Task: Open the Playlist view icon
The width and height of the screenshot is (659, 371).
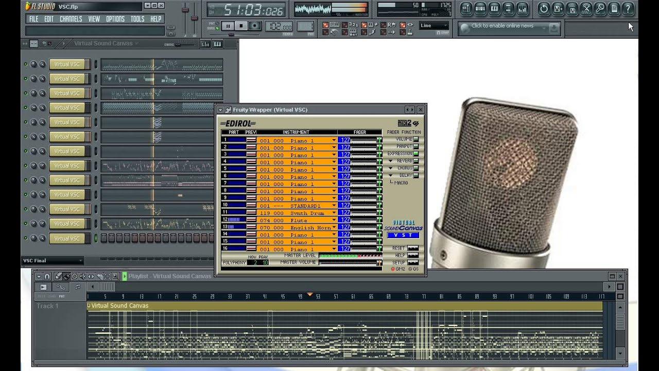Action: pyautogui.click(x=466, y=8)
